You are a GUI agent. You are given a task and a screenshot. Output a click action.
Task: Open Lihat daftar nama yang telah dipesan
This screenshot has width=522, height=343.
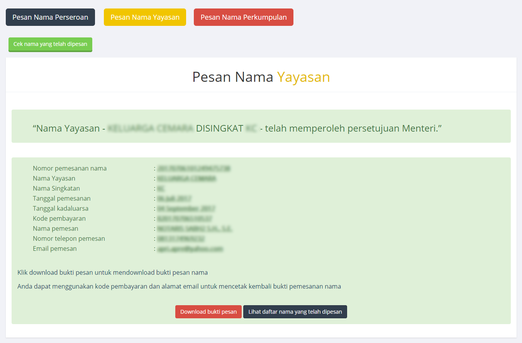click(x=295, y=312)
